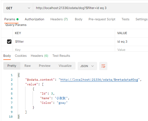Click the "Name" key on line 6

tap(45, 98)
